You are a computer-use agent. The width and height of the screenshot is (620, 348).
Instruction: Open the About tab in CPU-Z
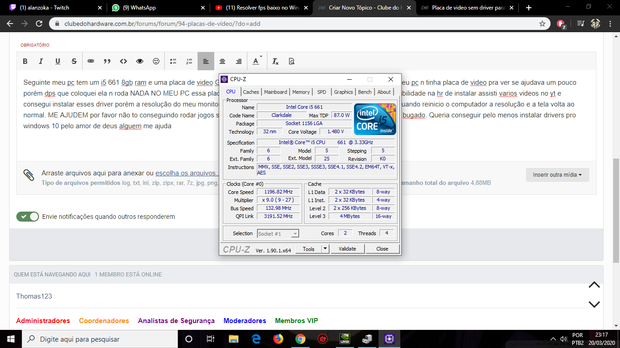(x=384, y=92)
